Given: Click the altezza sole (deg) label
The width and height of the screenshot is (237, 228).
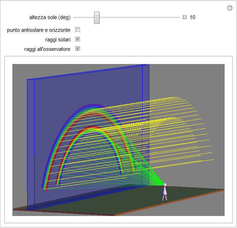Looking at the screenshot, I should 50,18.
